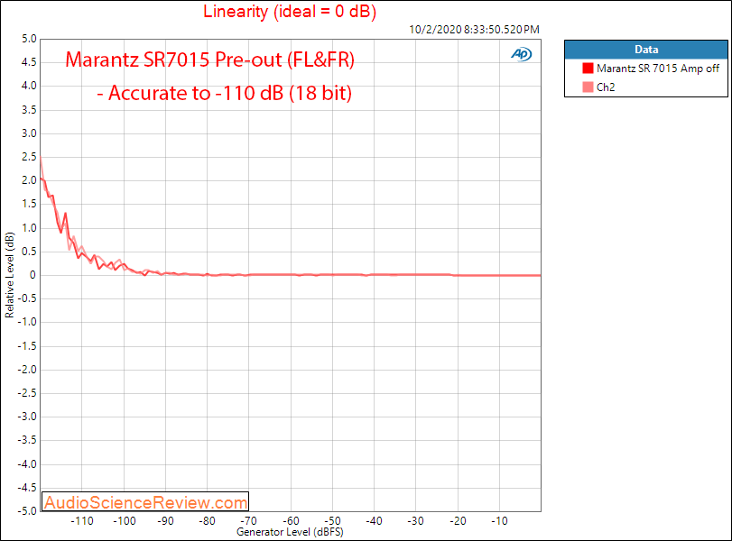Click the '-80' x-axis tick label
732x541 pixels.
pos(207,521)
